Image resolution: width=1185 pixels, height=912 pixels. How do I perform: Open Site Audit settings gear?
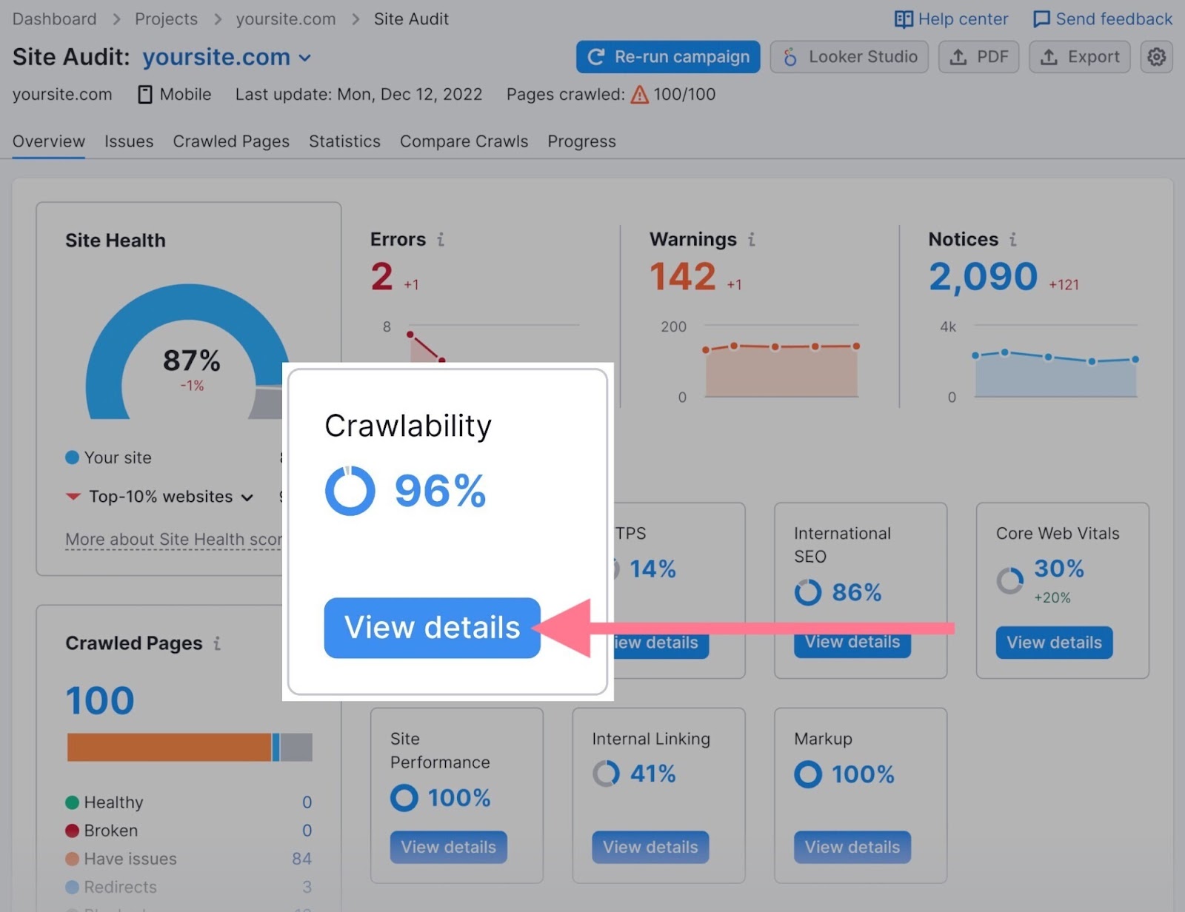[1155, 57]
